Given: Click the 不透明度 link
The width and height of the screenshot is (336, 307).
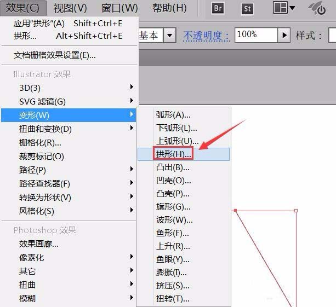Looking at the screenshot, I should coord(206,36).
